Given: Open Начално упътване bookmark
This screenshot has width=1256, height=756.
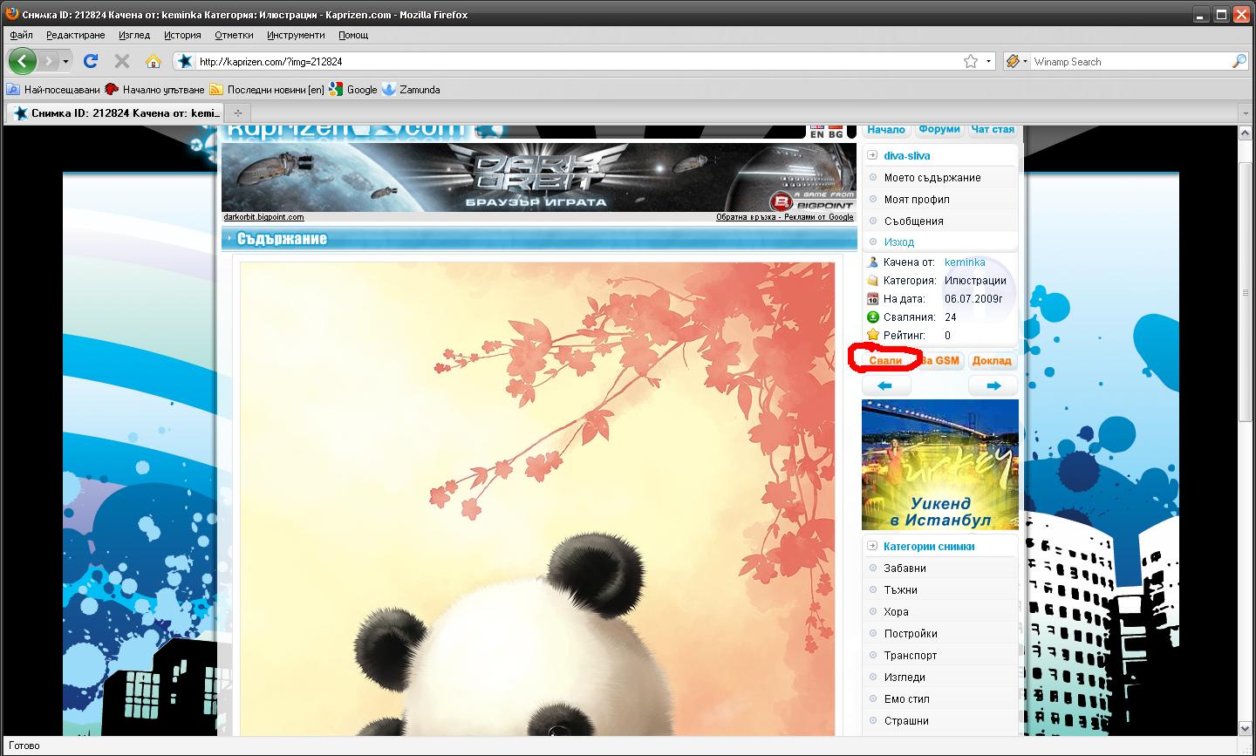Looking at the screenshot, I should point(154,89).
